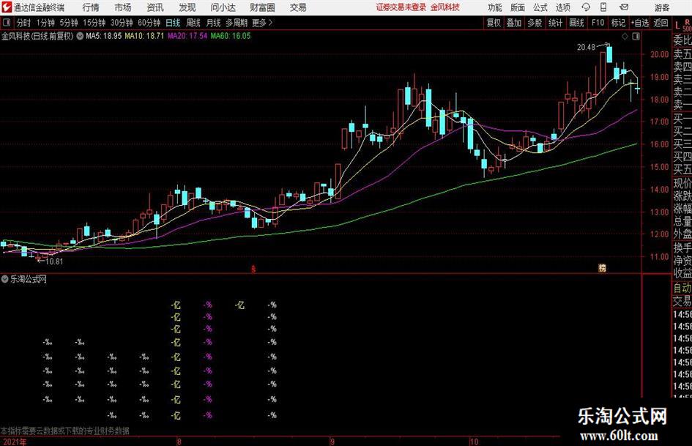Click the 乐淘公式网 indicator settings icon

click(x=5, y=279)
